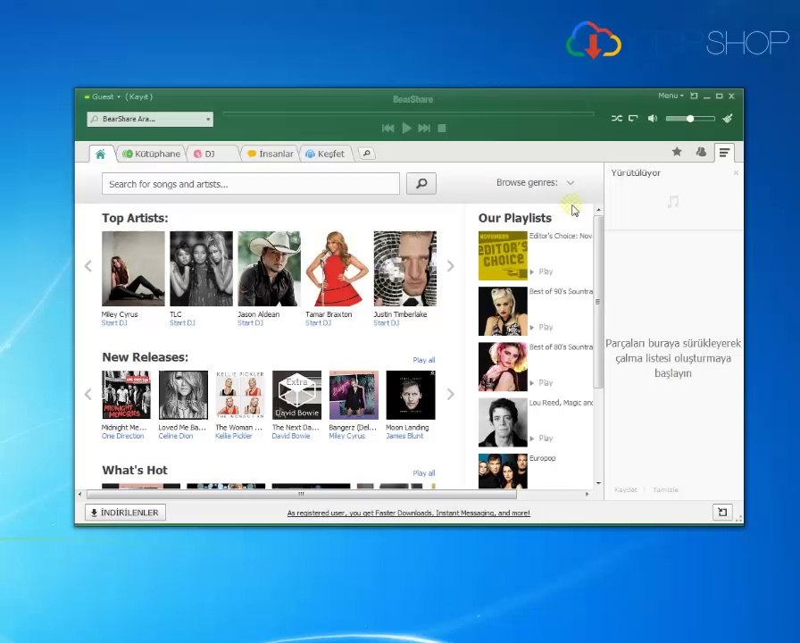The image size is (800, 643).
Task: Open the search tab icon
Action: (x=366, y=154)
